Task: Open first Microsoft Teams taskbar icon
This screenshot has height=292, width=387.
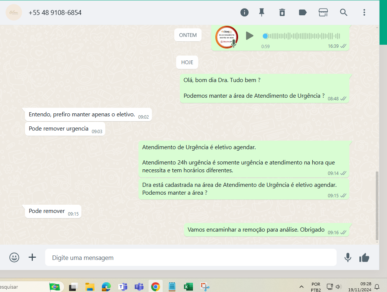Action: (x=123, y=287)
